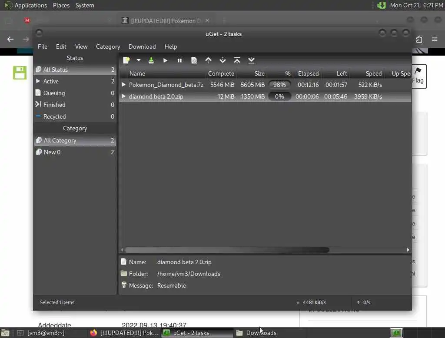Click the left scroll arrow of the download list
The width and height of the screenshot is (445, 338).
point(122,250)
